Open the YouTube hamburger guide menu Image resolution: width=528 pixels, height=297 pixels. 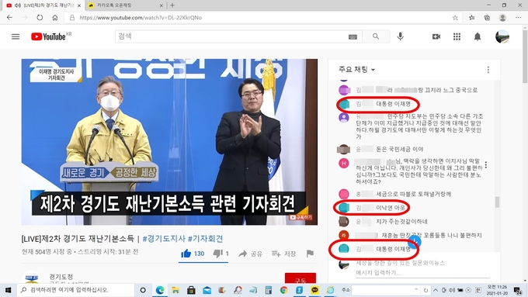click(x=16, y=36)
